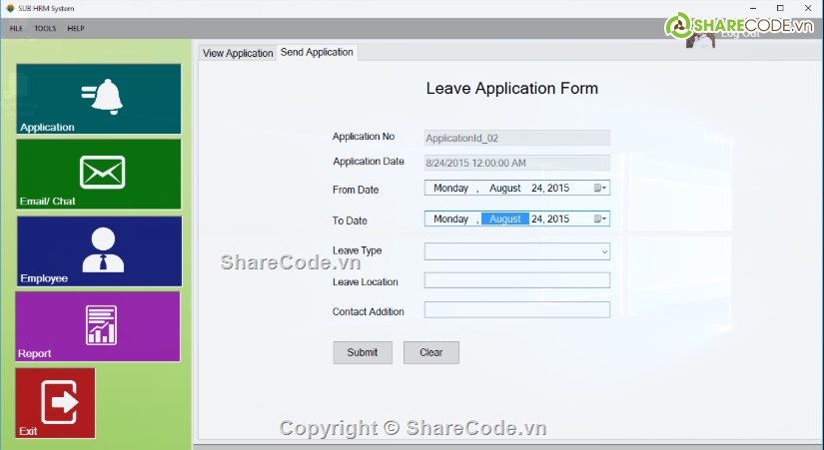Viewport: 824px width, 450px height.
Task: Open the Report tile with chart icon
Action: click(x=98, y=326)
